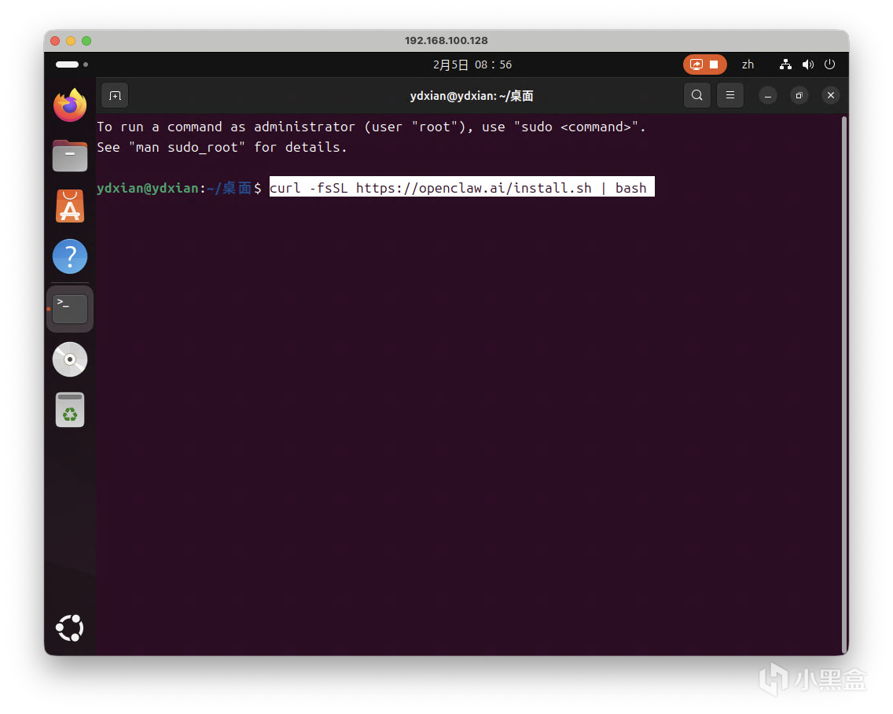893x714 pixels.
Task: Show applications via Ubuntu logo
Action: (70, 628)
